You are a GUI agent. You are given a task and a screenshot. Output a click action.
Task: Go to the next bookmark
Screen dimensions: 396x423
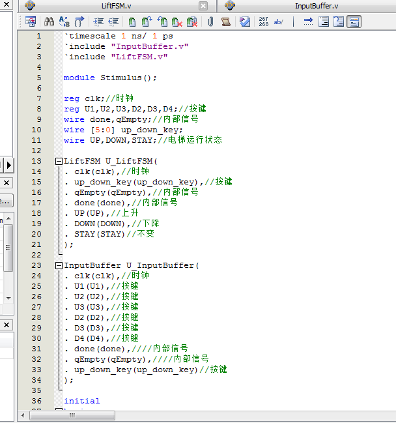click(x=147, y=22)
